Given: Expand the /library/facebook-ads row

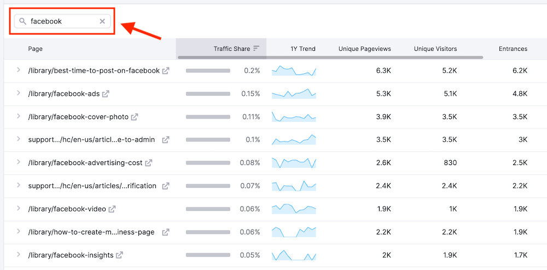Looking at the screenshot, I should (x=18, y=93).
